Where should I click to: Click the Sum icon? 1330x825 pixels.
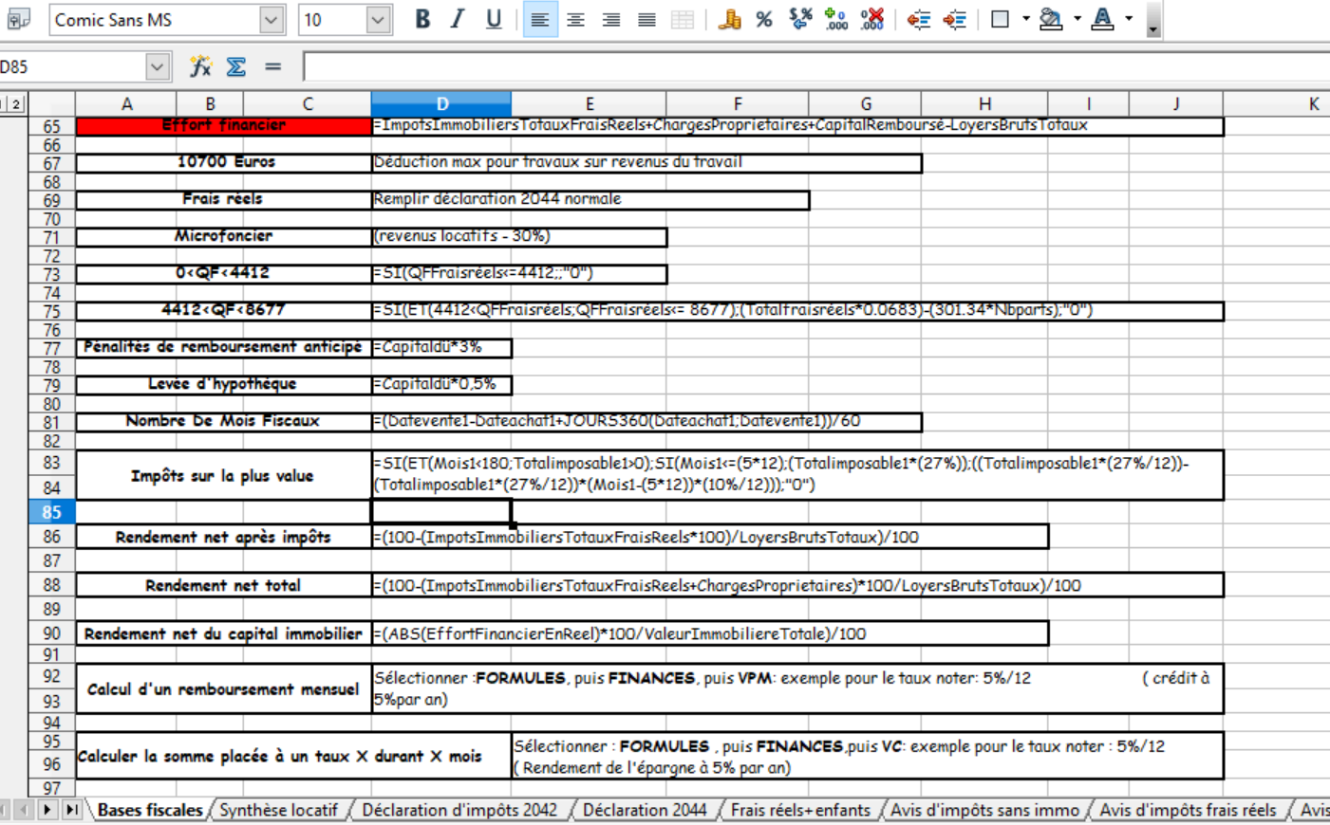[236, 66]
